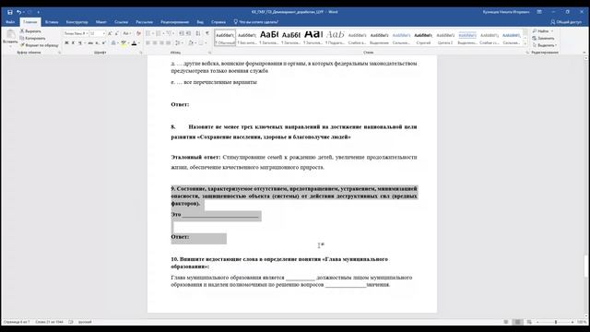Image resolution: width=590 pixels, height=332 pixels.
Task: Open the Ссылки ribbon tab
Action: point(121,22)
